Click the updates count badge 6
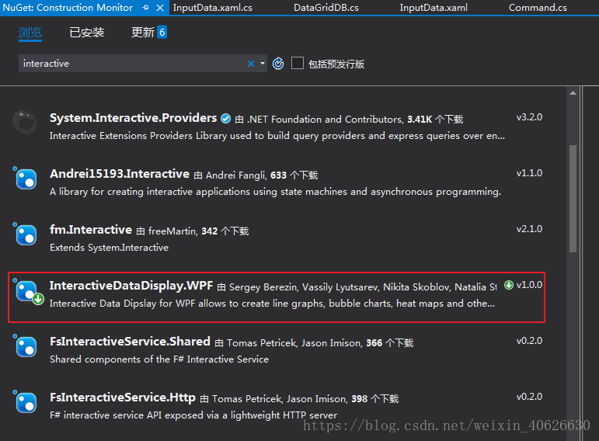This screenshot has height=441, width=599. [162, 33]
